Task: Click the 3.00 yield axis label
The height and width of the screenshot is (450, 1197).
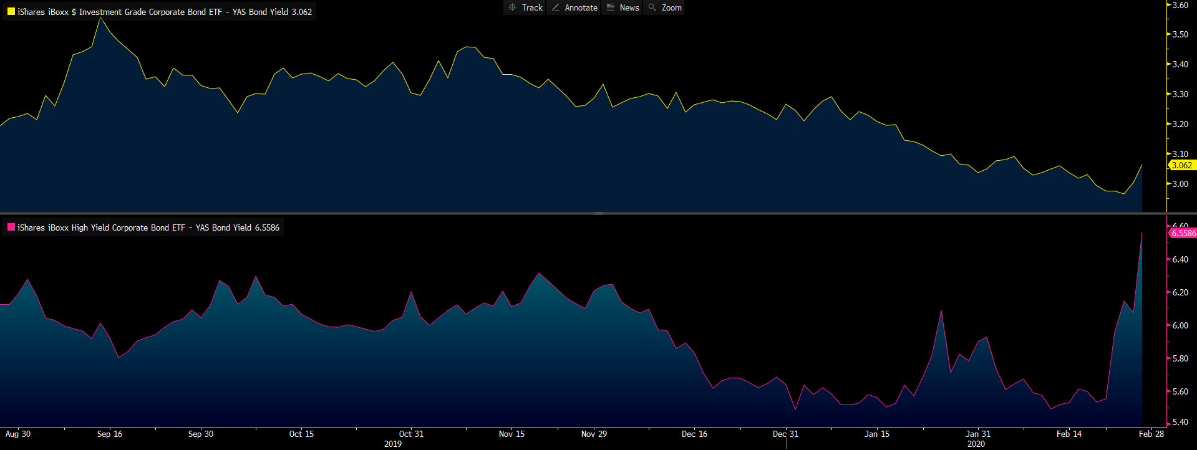Action: point(1180,184)
